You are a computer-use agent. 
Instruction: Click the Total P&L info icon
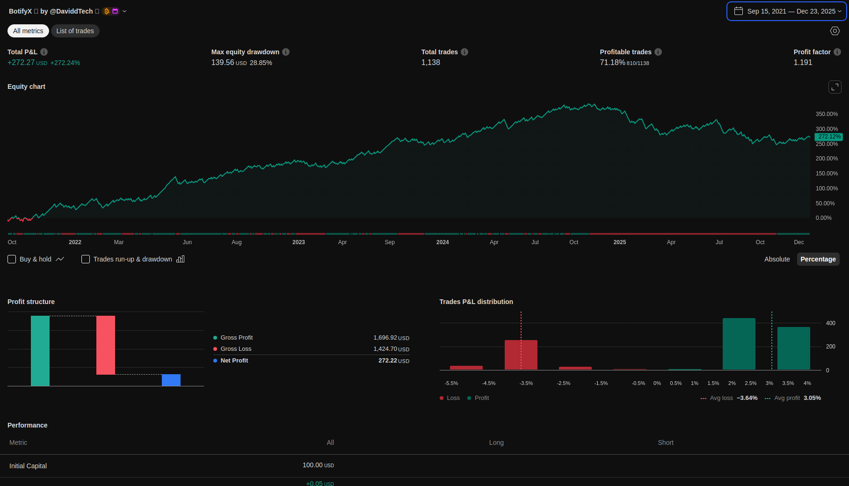coord(44,52)
